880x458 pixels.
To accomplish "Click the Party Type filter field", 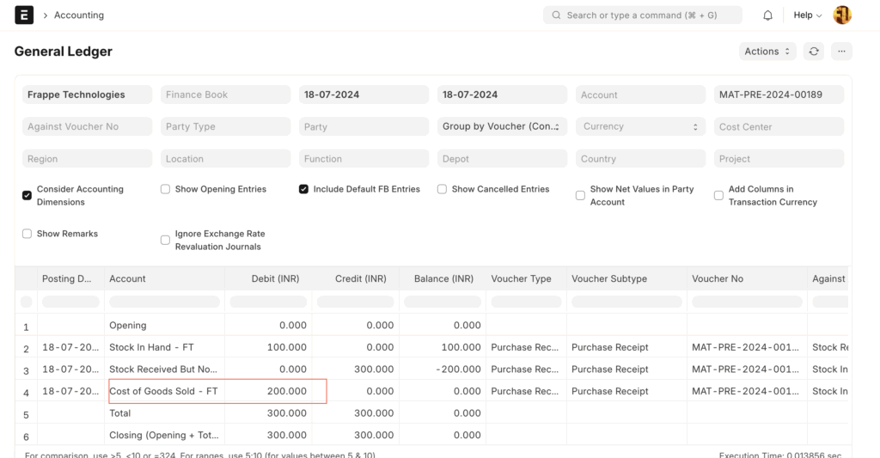I will click(225, 126).
